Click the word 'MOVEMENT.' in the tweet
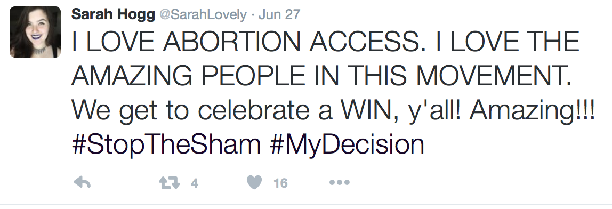The width and height of the screenshot is (612, 209). (493, 76)
